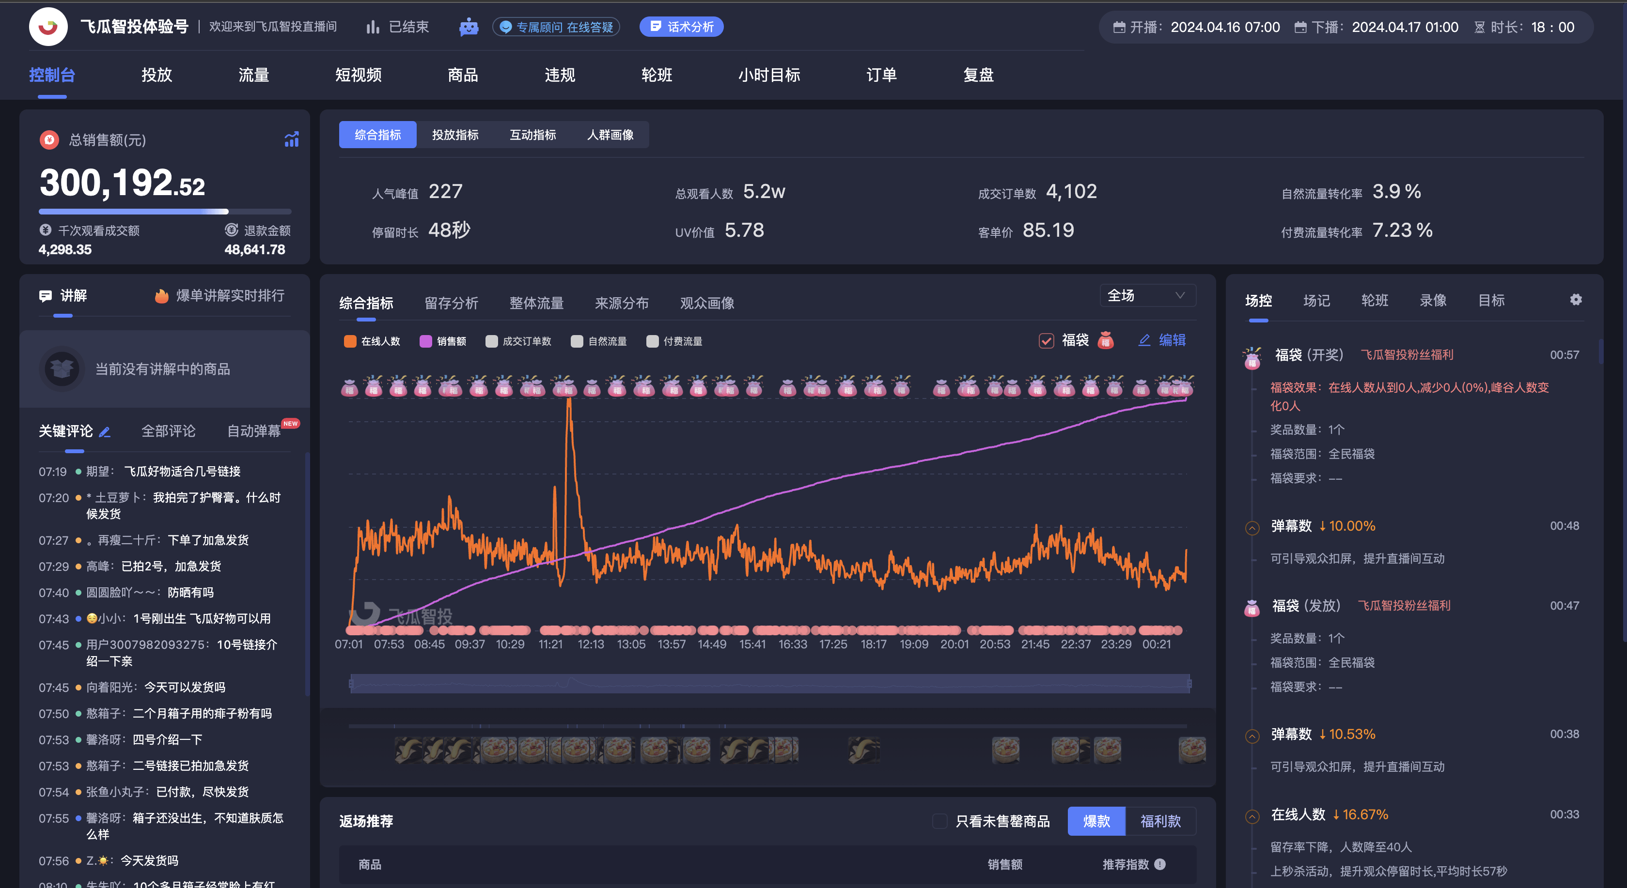Click the empty product box icon in 讲解
Image resolution: width=1627 pixels, height=888 pixels.
[62, 368]
